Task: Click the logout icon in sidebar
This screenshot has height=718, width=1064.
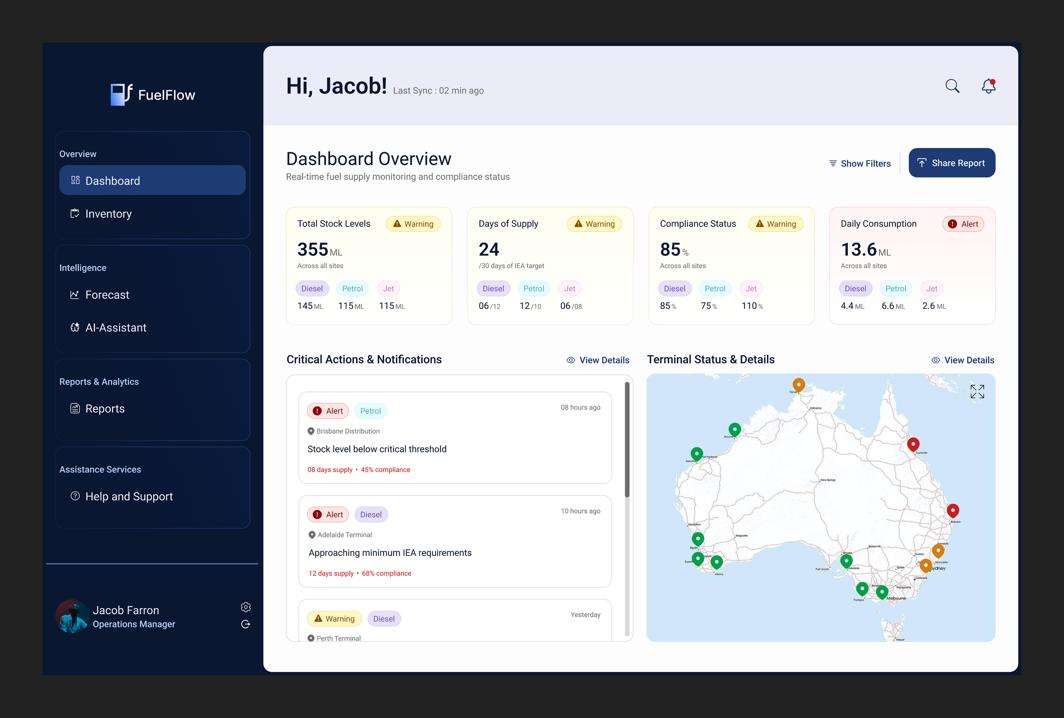Action: 246,624
